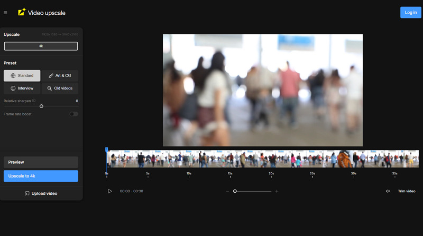
Task: Click Upload video
Action: coord(41,193)
